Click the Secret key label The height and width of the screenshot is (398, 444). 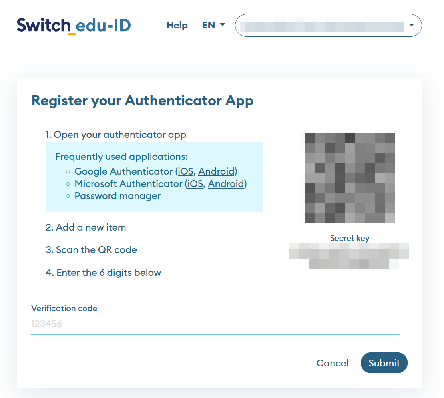point(349,238)
